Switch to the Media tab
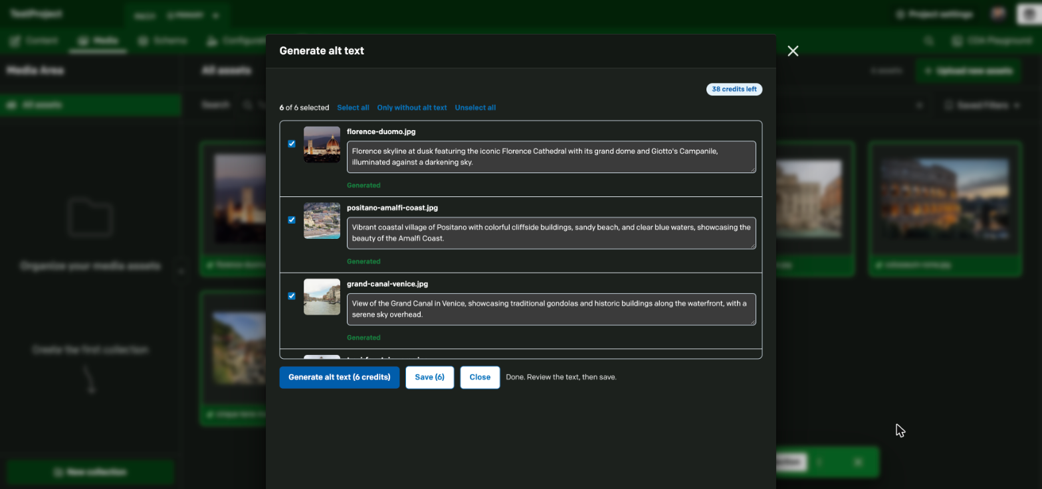1042x489 pixels. coord(98,40)
